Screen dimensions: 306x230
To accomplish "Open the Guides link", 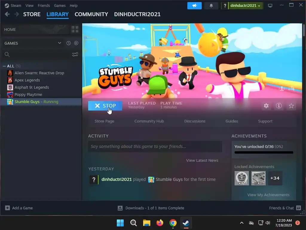I will (232, 121).
